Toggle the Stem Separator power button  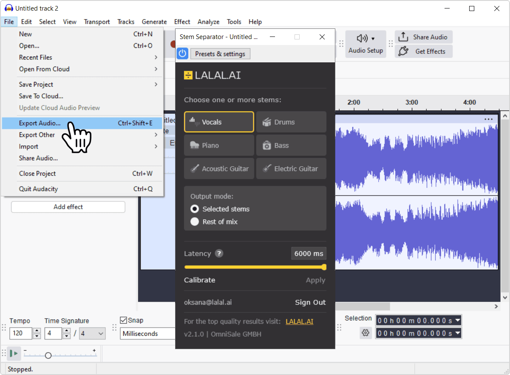coord(182,53)
